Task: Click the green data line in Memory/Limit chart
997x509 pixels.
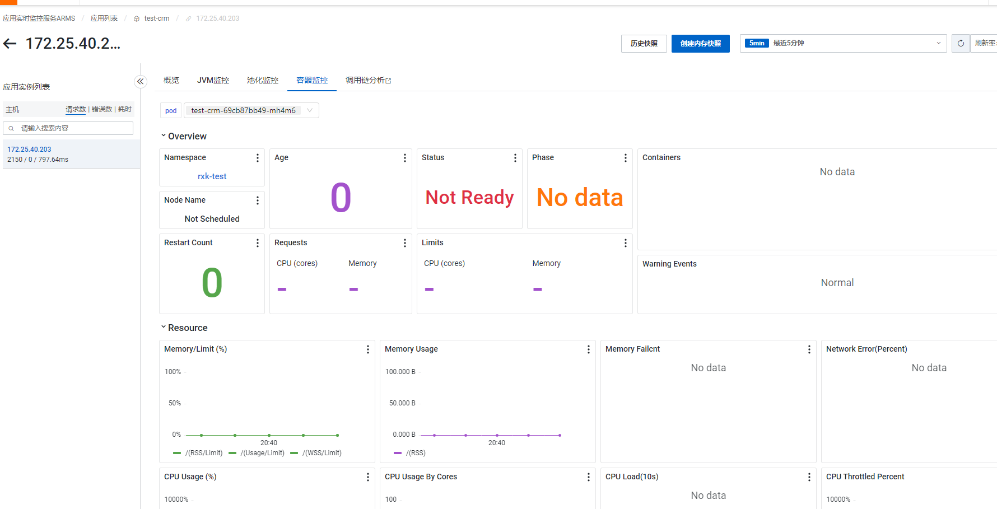Action: click(x=269, y=435)
